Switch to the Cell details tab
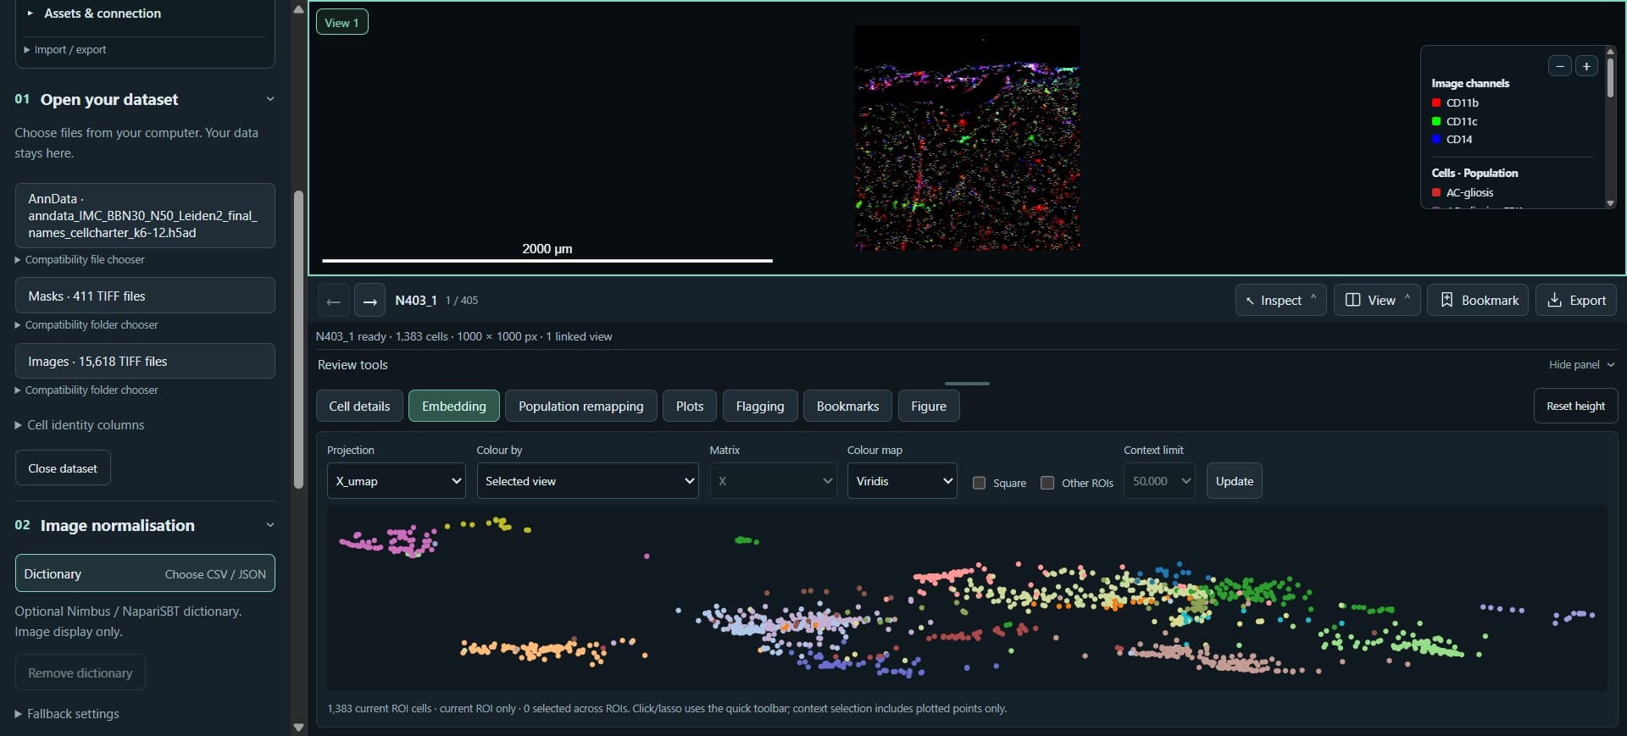1627x736 pixels. click(x=359, y=407)
